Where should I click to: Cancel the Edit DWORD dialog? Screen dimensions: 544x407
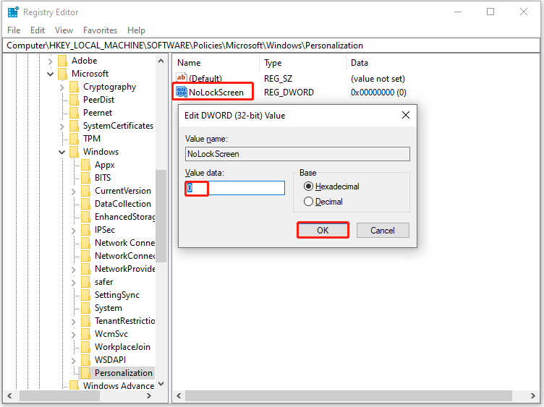(x=383, y=230)
